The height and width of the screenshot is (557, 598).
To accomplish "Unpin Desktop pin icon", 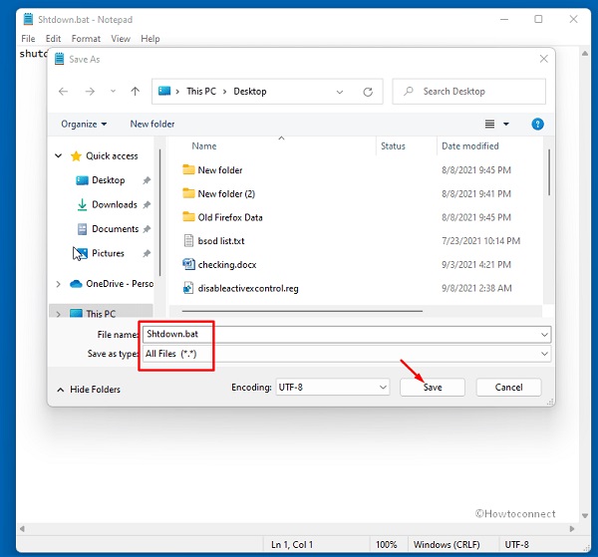I will [147, 180].
